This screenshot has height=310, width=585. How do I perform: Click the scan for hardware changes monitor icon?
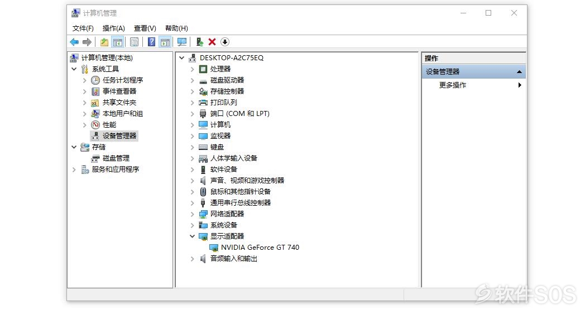click(x=182, y=42)
